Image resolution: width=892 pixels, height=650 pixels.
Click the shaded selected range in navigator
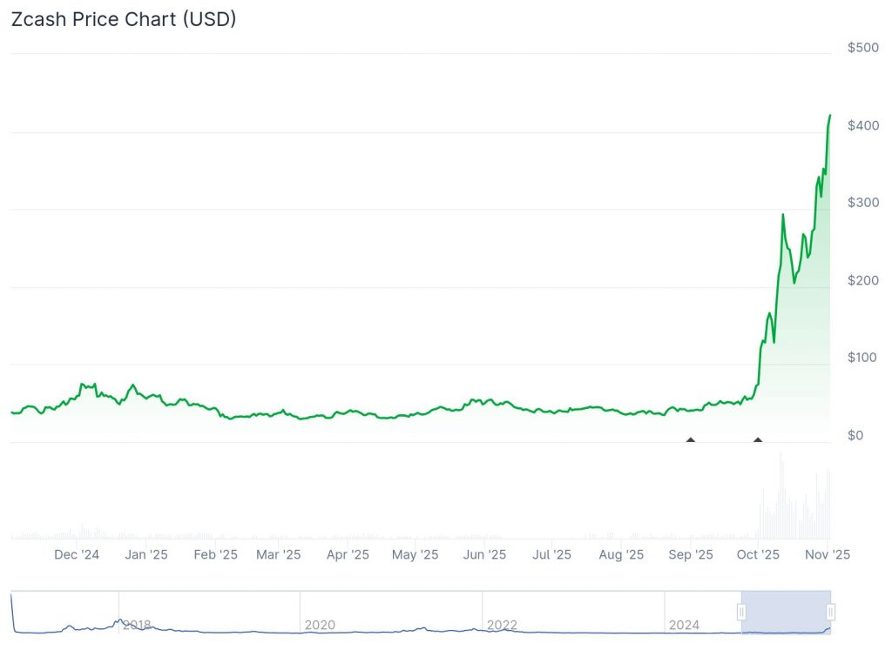coord(786,613)
